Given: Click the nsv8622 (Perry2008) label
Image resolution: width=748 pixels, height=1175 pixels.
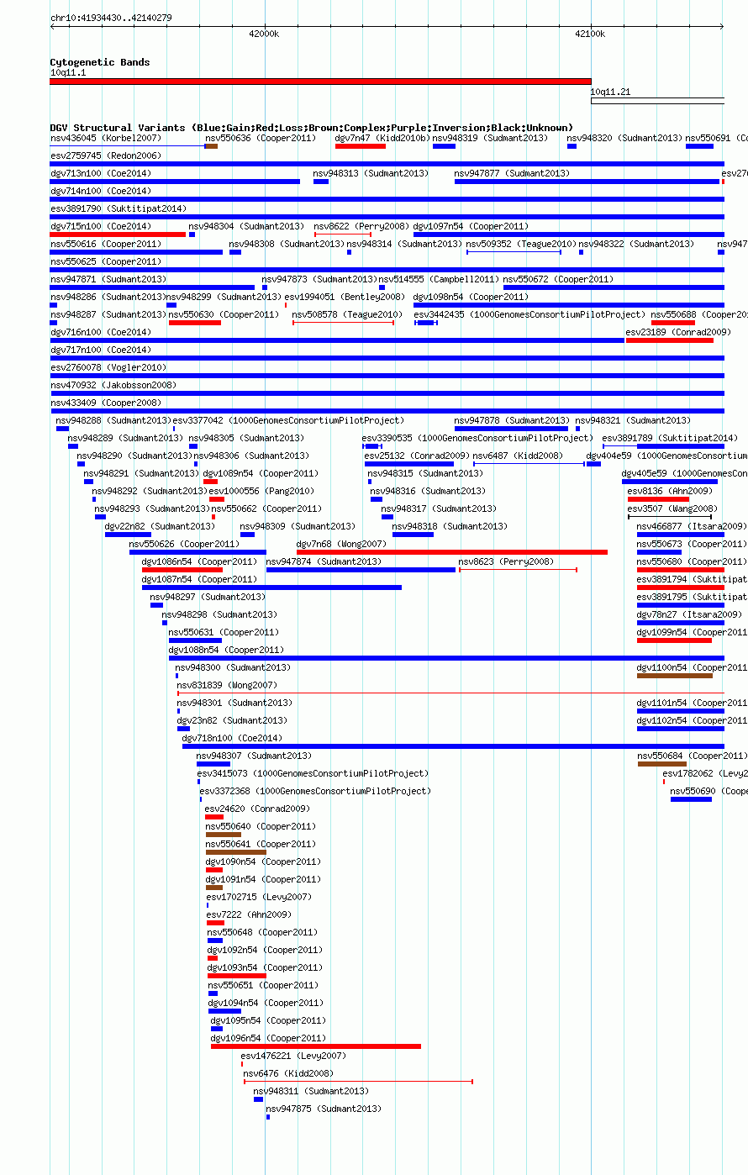Looking at the screenshot, I should click(361, 226).
